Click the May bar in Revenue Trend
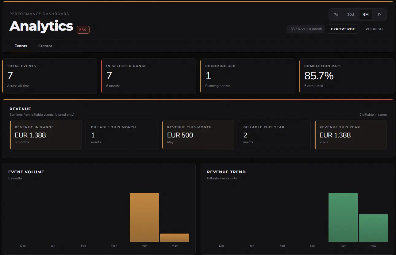Viewport: 396px width, 255px height. tap(373, 228)
